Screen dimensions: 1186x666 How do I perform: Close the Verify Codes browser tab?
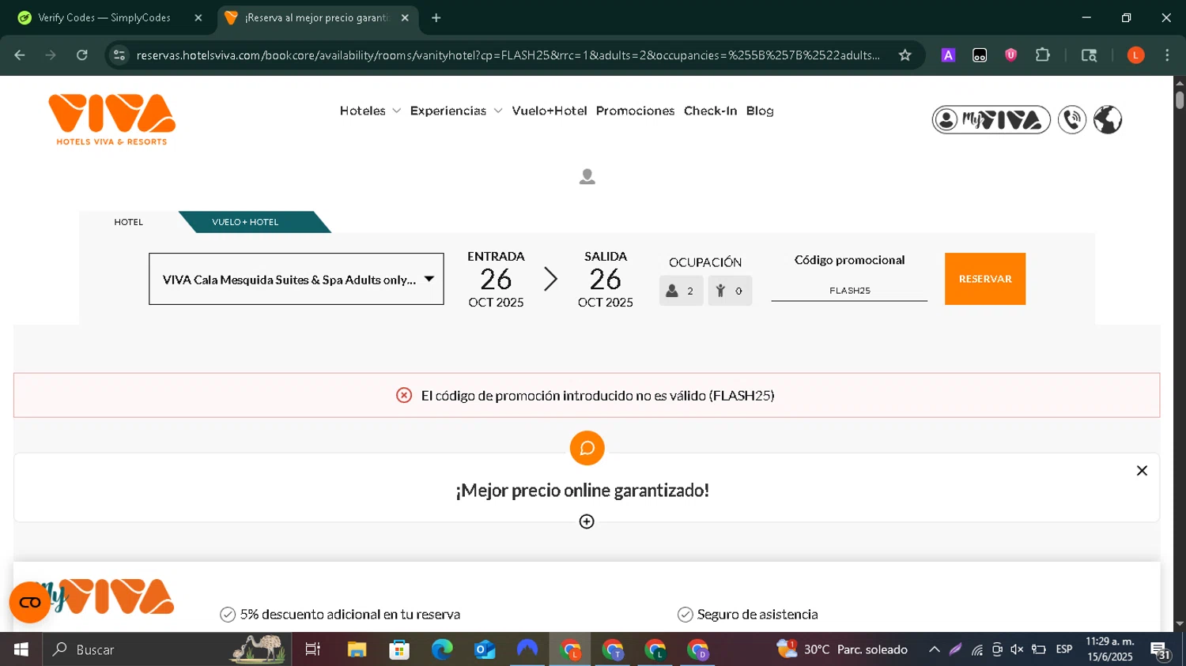point(198,17)
